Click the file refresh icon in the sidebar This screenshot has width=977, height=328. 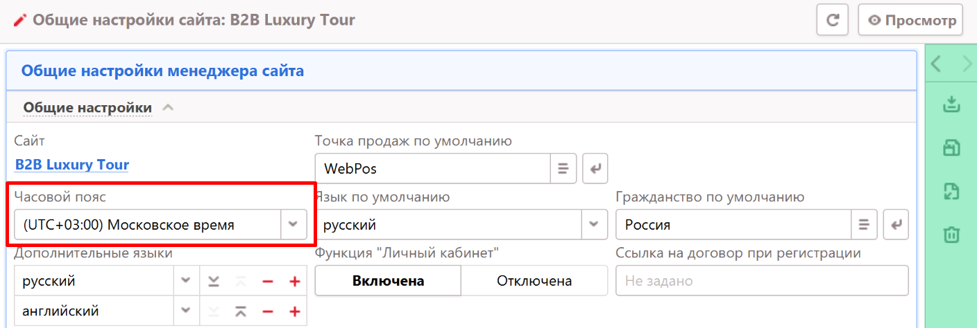(x=951, y=192)
